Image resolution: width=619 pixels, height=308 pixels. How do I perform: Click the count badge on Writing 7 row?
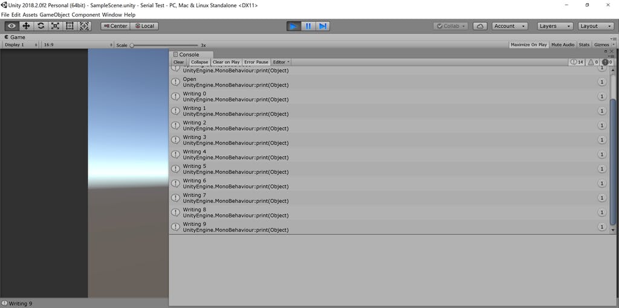coord(602,198)
